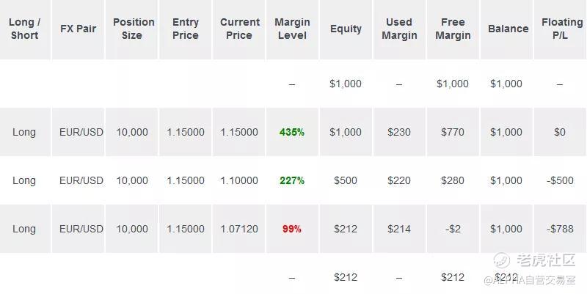Click the -$2 free margin value

coord(453,229)
